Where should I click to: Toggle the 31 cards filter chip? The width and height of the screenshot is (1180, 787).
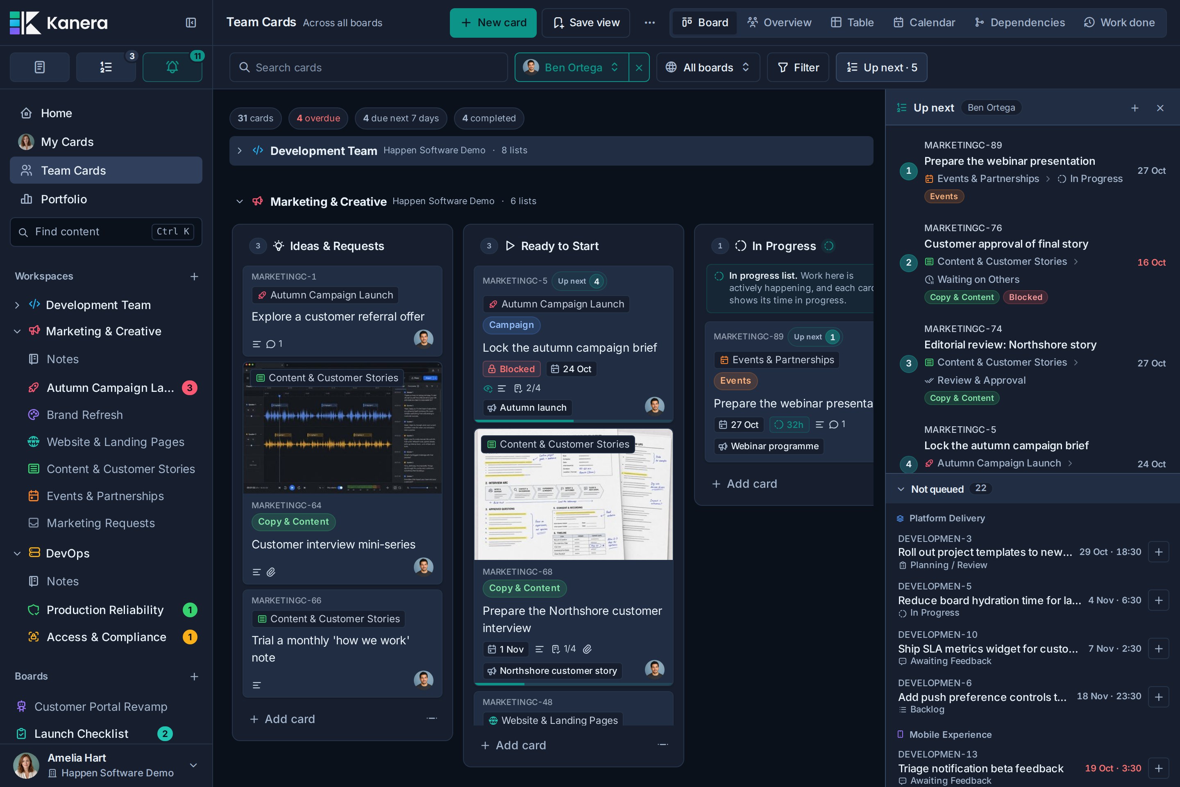coord(255,118)
